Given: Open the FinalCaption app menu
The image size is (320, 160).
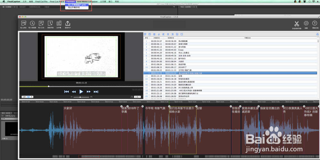Looking at the screenshot, I should 14,1.
